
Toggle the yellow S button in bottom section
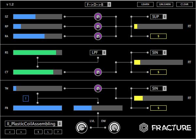pos(158,108)
